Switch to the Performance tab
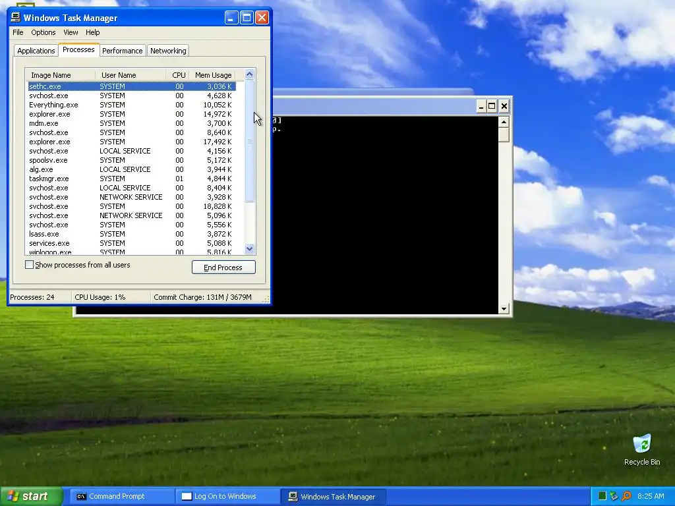675x506 pixels. coord(122,50)
